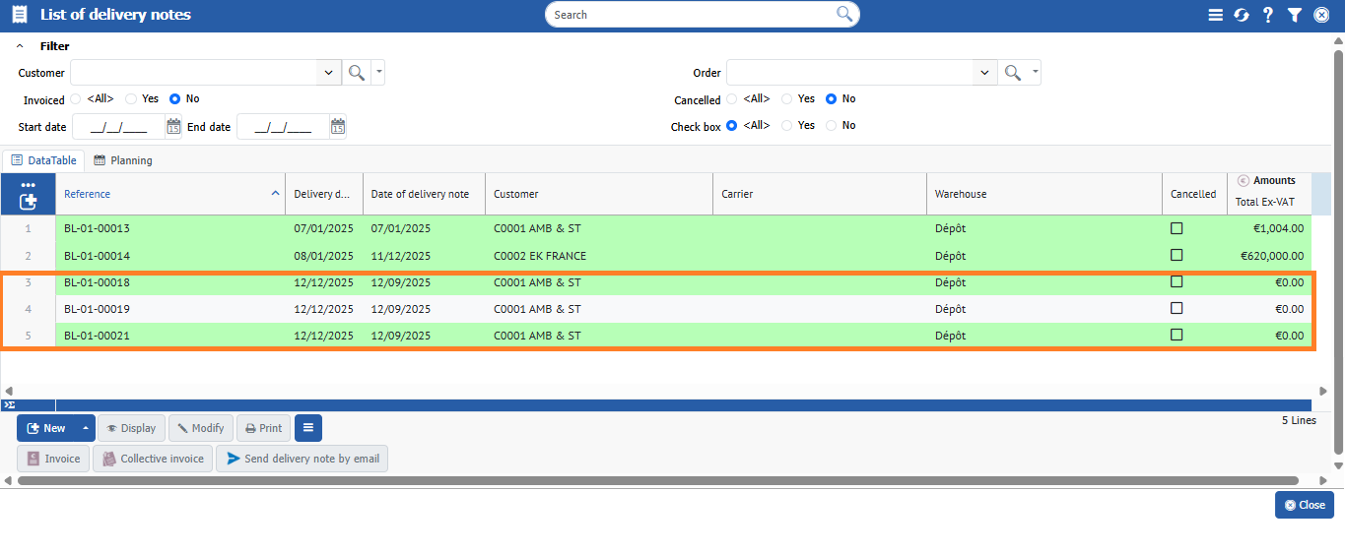This screenshot has height=554, width=1345.
Task: Select the Invoiced Yes radio button
Action: (x=131, y=99)
